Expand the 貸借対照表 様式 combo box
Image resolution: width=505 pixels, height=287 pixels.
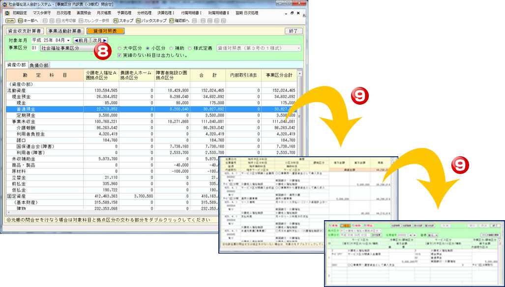coord(298,48)
